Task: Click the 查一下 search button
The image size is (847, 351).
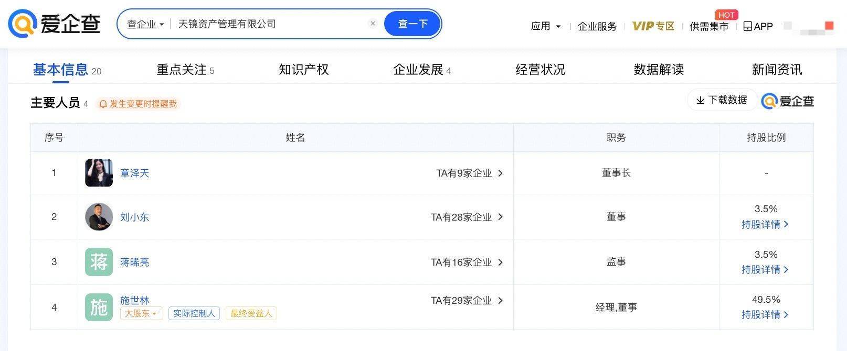Action: [x=412, y=24]
